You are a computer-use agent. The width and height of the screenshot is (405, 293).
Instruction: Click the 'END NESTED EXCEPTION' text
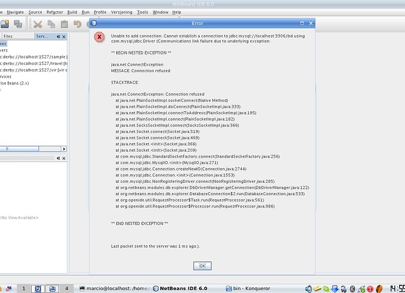pos(140,223)
